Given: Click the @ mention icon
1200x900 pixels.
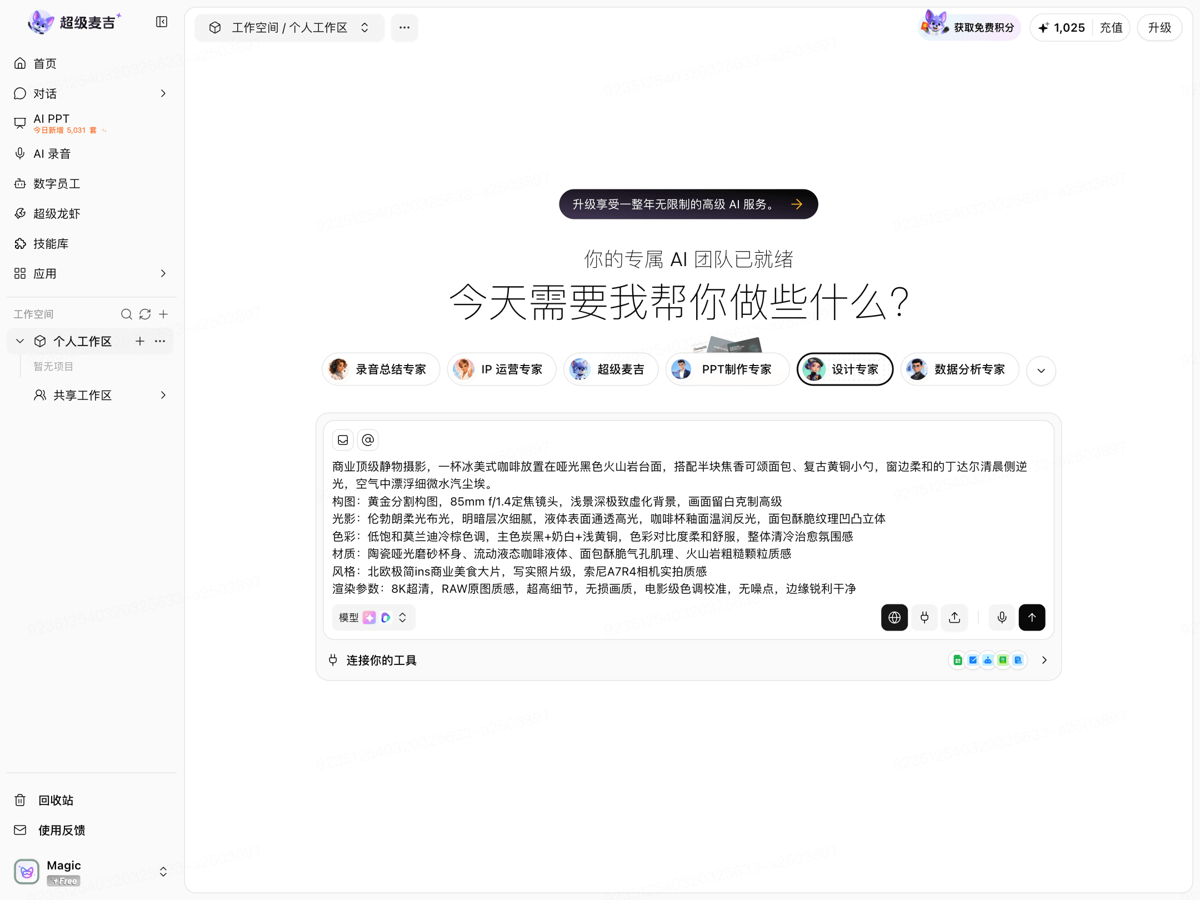Looking at the screenshot, I should pos(368,440).
